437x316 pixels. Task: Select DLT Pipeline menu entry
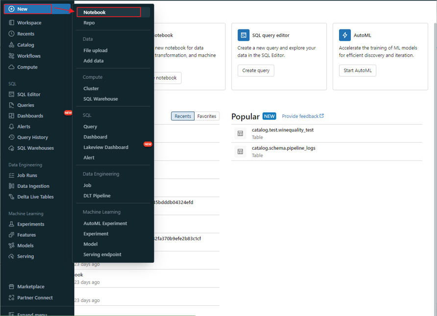(97, 196)
